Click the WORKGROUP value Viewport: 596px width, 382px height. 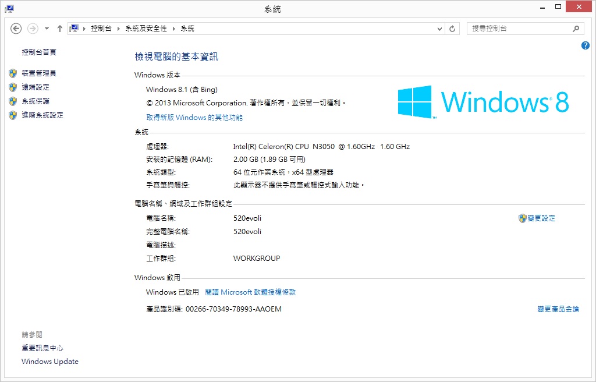pos(257,258)
